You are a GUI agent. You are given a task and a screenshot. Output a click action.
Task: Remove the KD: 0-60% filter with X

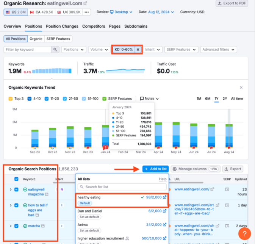point(138,50)
